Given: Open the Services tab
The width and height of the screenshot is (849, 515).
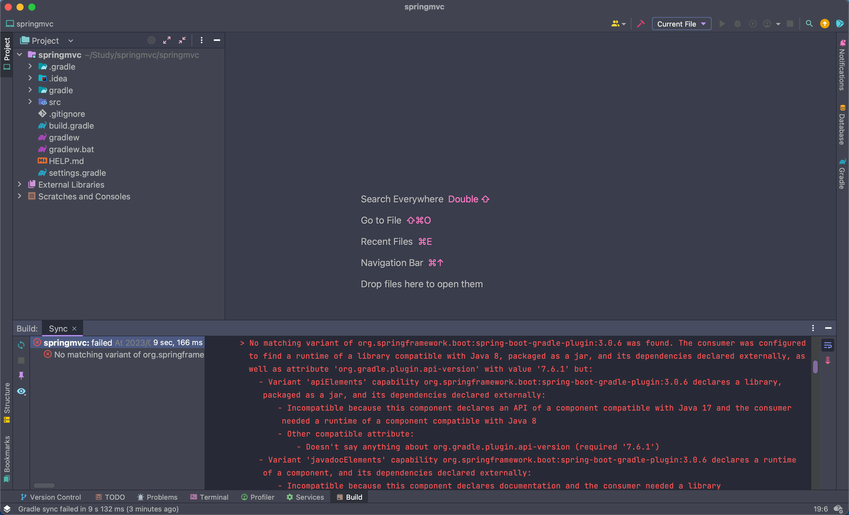Looking at the screenshot, I should tap(305, 497).
